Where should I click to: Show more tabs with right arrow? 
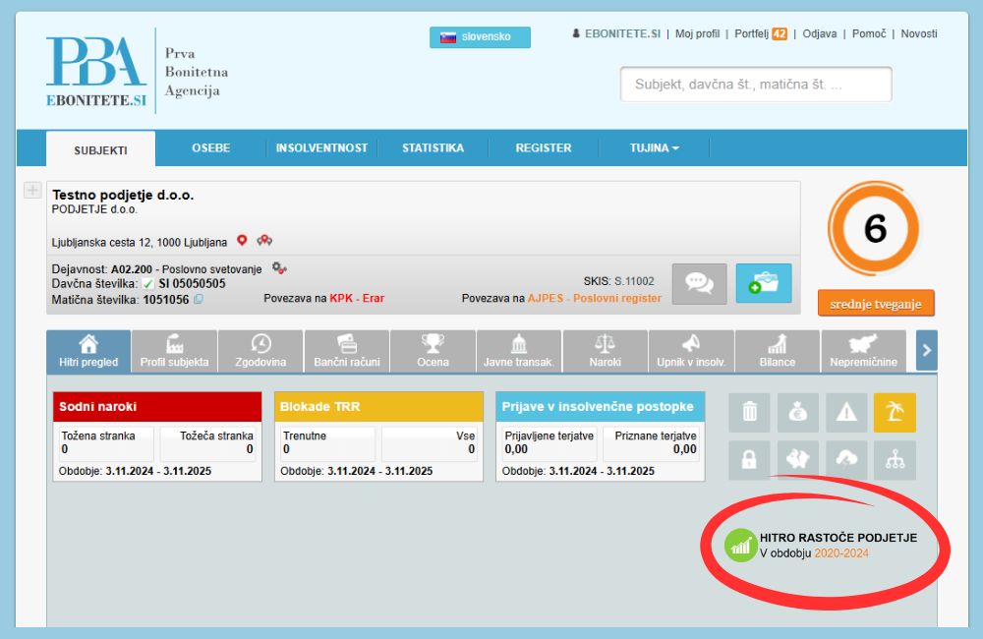927,351
